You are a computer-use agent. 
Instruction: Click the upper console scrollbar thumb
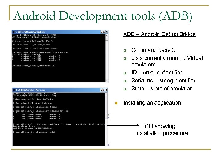tap(107, 39)
